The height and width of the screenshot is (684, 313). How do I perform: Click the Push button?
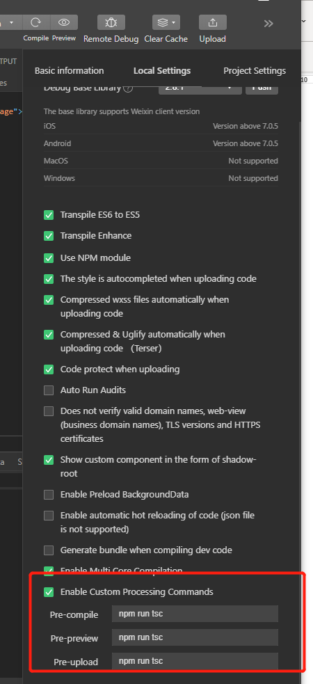tap(262, 88)
